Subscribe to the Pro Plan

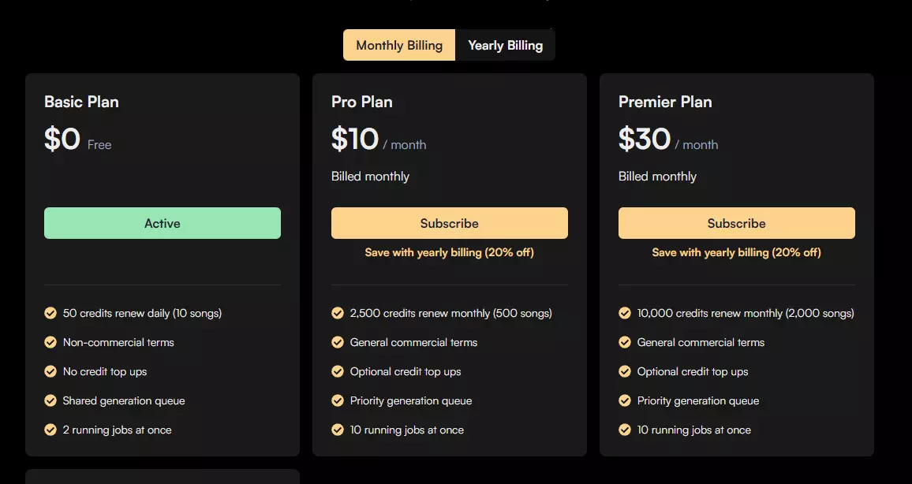tap(450, 223)
